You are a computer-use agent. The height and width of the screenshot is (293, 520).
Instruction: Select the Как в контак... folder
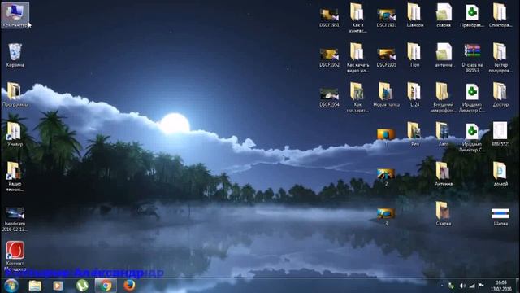[x=357, y=18]
